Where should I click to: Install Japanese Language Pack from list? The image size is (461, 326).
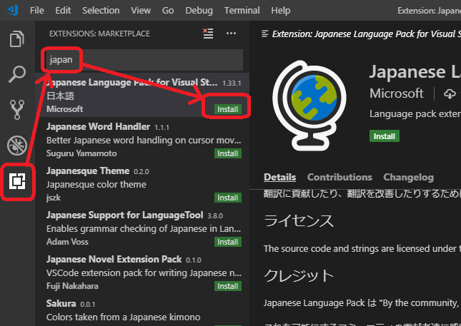click(x=228, y=109)
